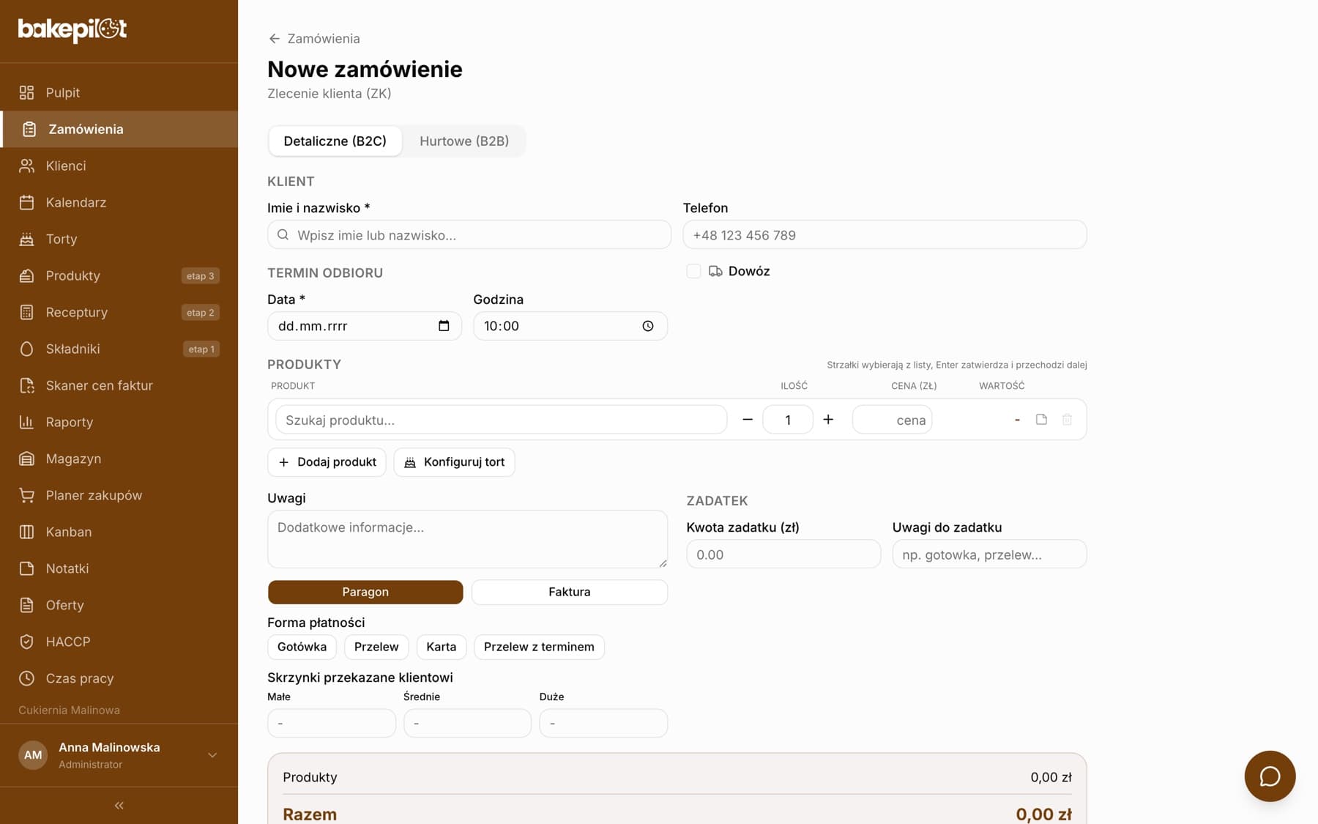Screen dimensions: 1318x824
Task: Enable the Dowóz delivery checkbox
Action: pyautogui.click(x=693, y=271)
